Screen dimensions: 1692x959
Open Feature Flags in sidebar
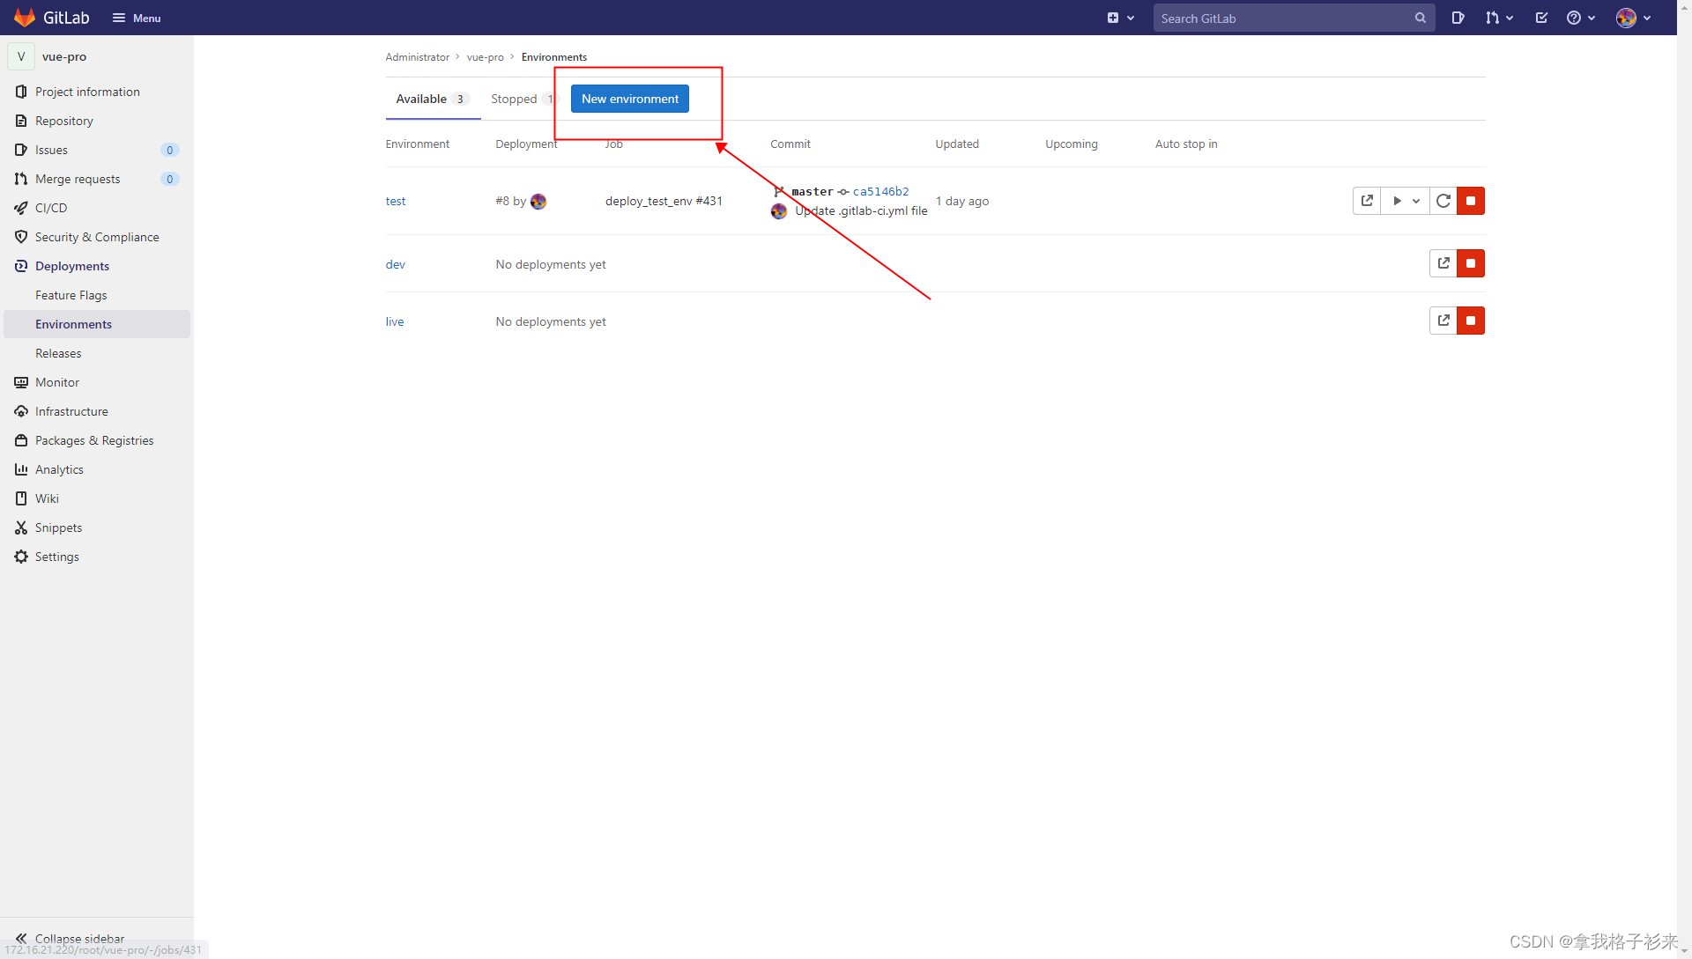(x=70, y=295)
